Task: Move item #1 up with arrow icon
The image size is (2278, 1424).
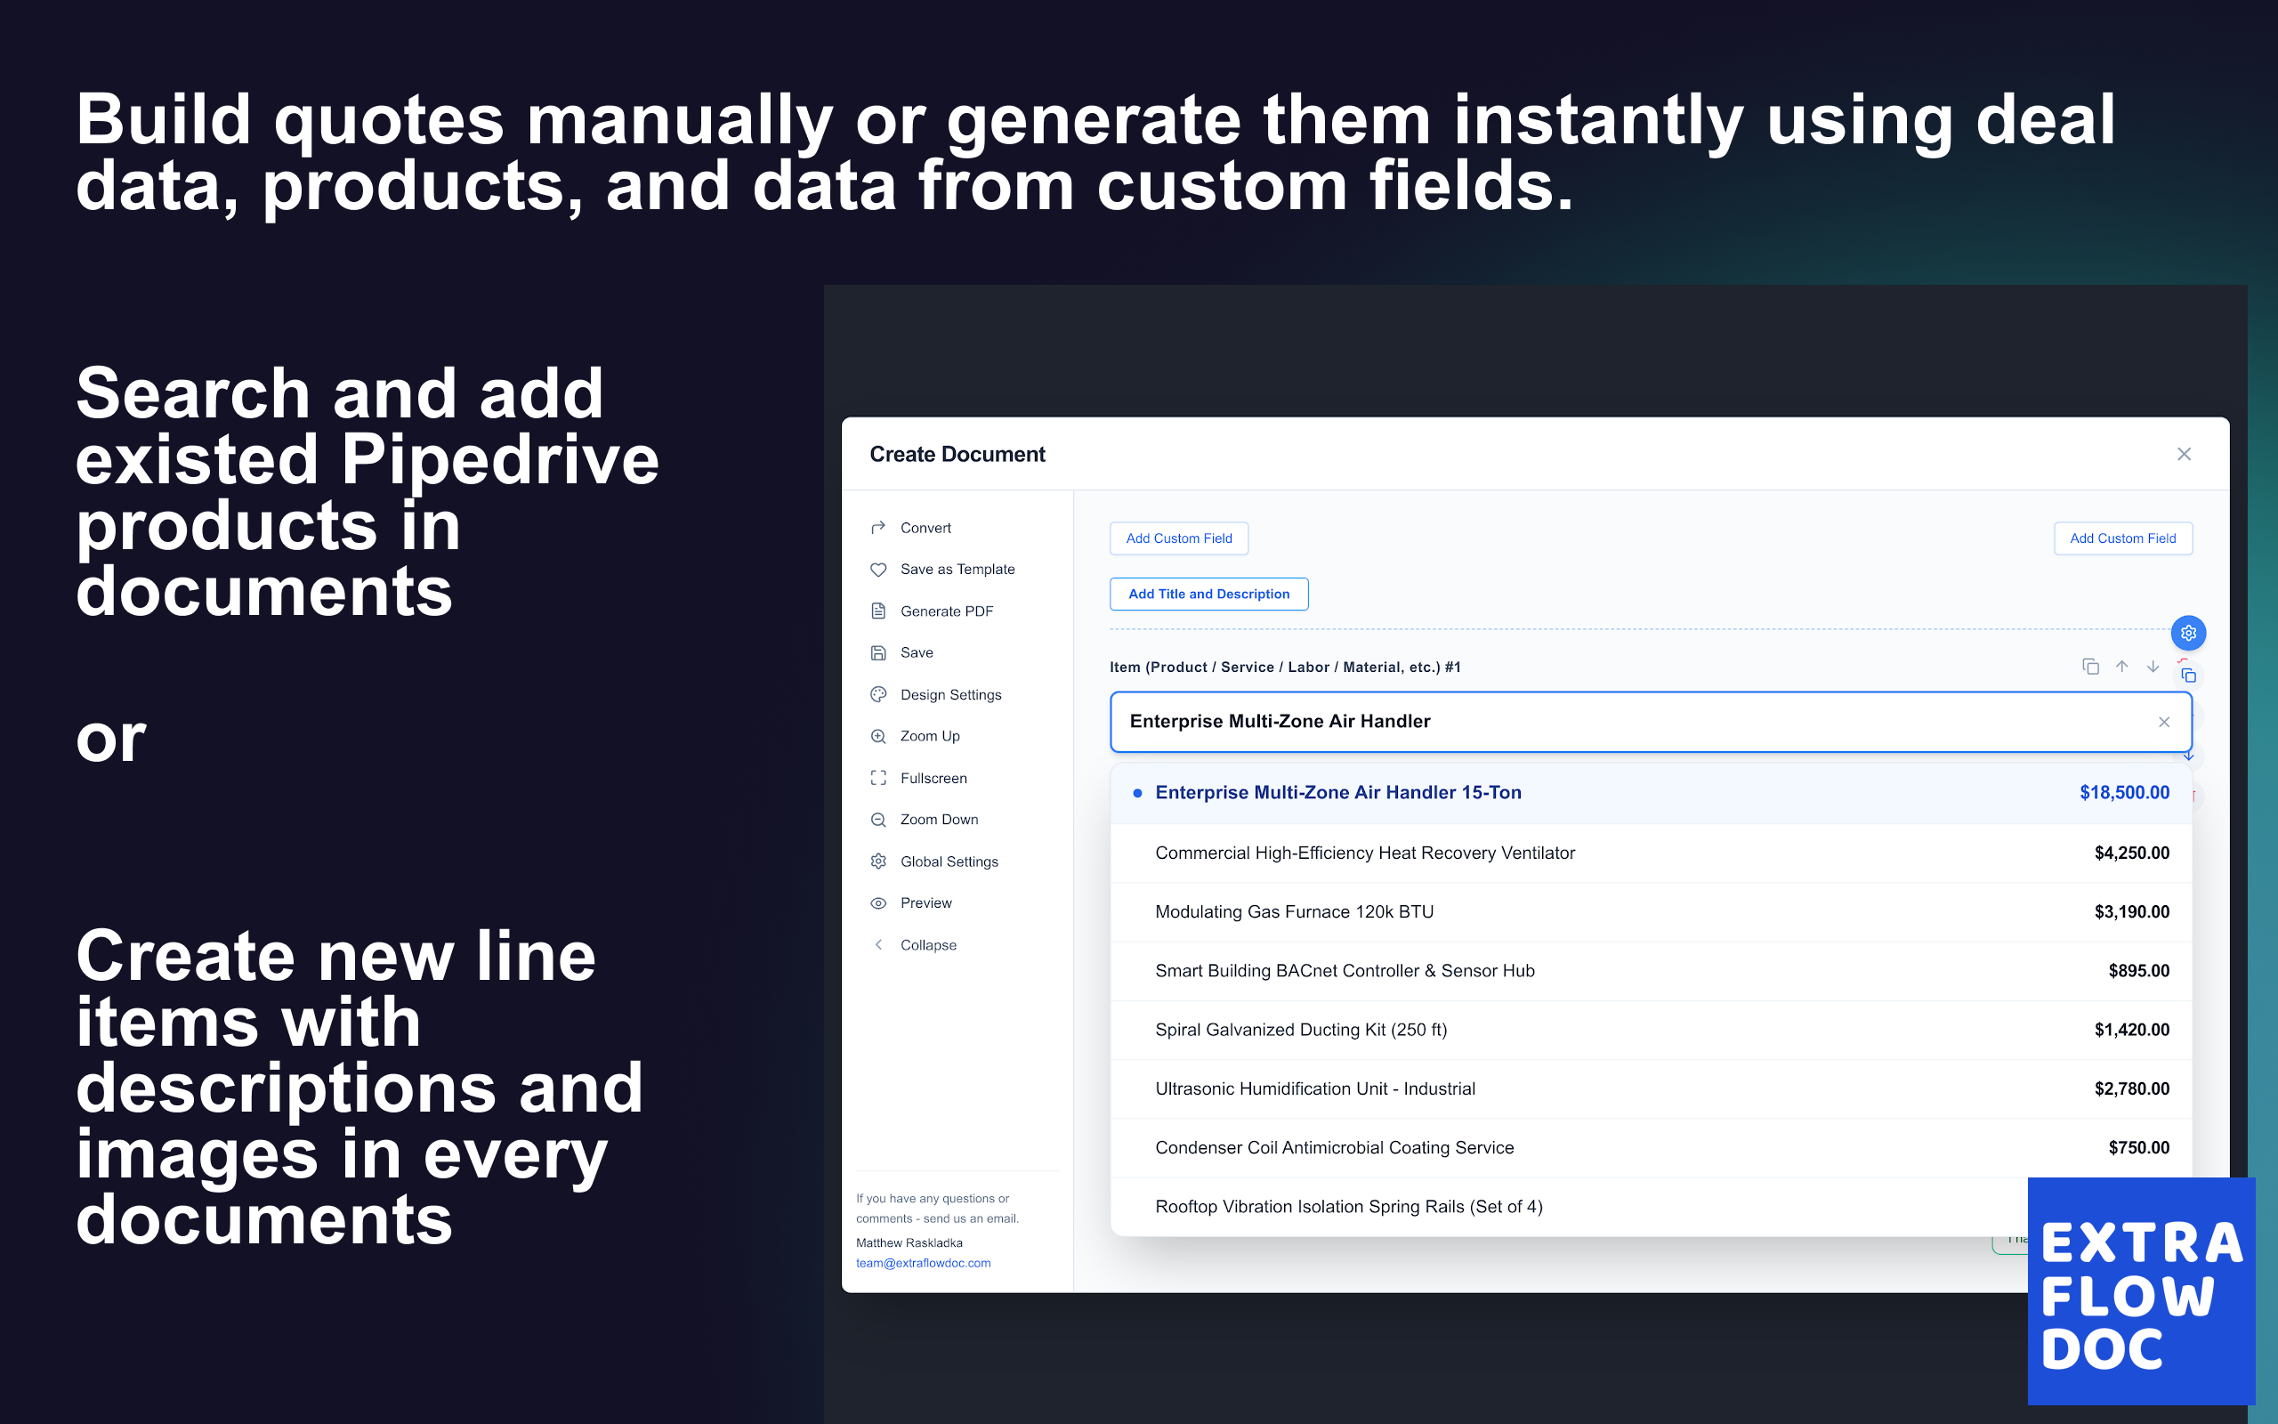Action: coord(2121,667)
